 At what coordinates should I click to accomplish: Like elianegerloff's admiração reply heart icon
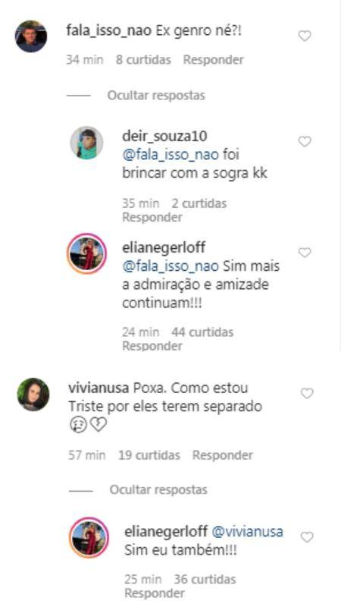(305, 253)
